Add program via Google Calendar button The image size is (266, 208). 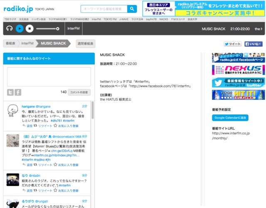(x=230, y=118)
